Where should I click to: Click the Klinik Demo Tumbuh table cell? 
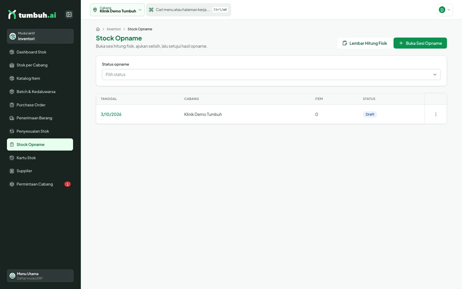tap(203, 114)
